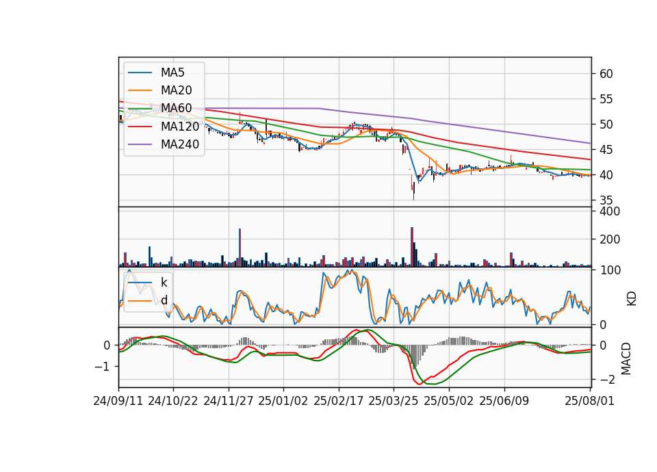Click the MA5 legend label

172,73
